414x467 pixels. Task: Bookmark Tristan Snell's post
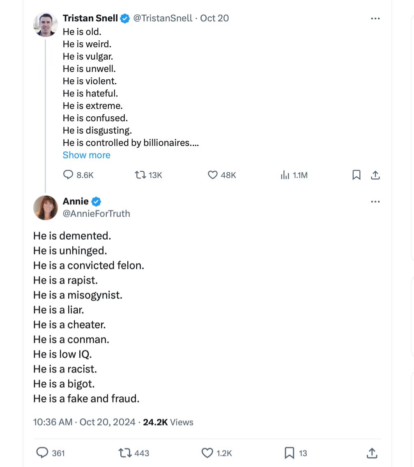(356, 175)
